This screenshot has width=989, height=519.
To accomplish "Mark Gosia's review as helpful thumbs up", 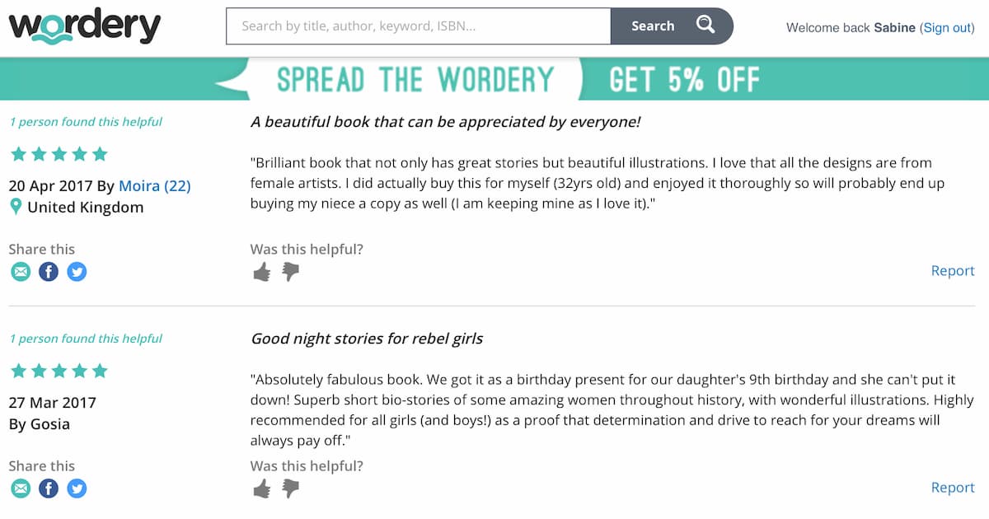I will [262, 489].
